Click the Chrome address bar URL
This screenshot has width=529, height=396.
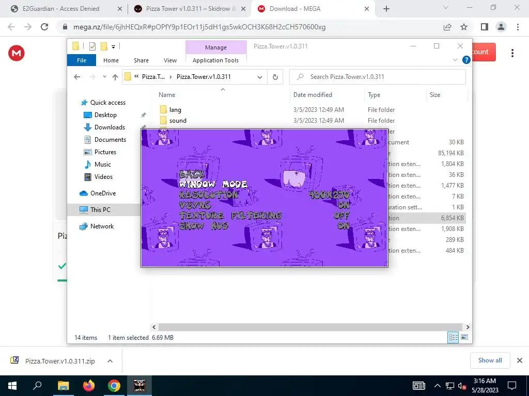coord(199,27)
